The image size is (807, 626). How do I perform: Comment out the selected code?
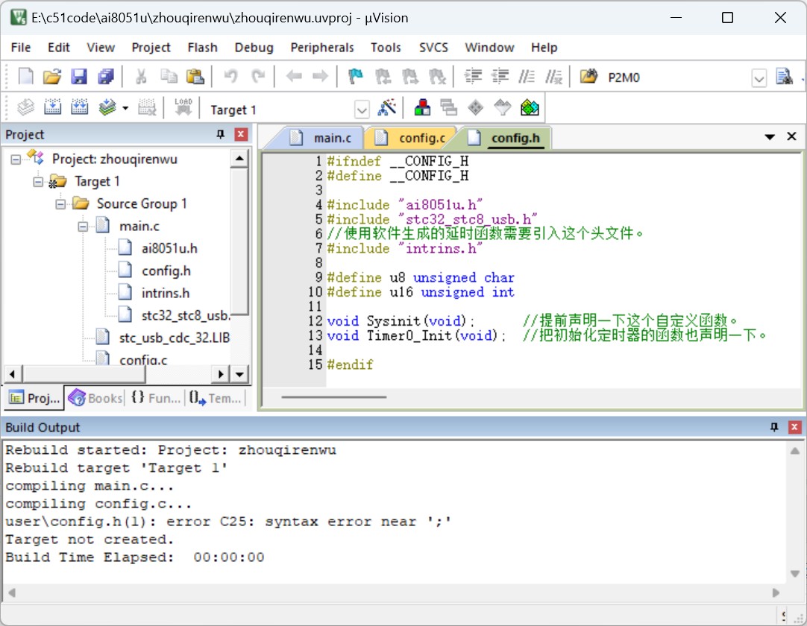pyautogui.click(x=527, y=77)
